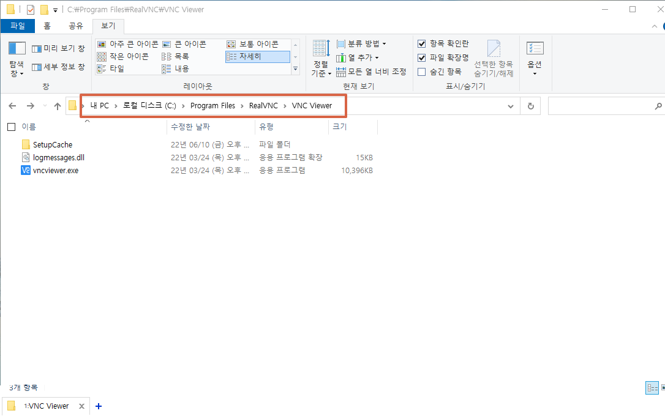The width and height of the screenshot is (665, 416).
Task: Select 큰 아이콘 layout
Action: (x=184, y=44)
